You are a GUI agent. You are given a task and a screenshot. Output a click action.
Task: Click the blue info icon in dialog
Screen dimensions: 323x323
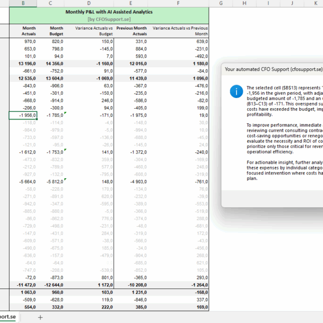[x=236, y=92]
